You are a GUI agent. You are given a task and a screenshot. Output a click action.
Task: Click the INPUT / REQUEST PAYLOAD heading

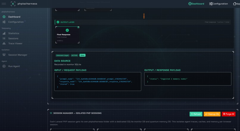tap(70, 70)
